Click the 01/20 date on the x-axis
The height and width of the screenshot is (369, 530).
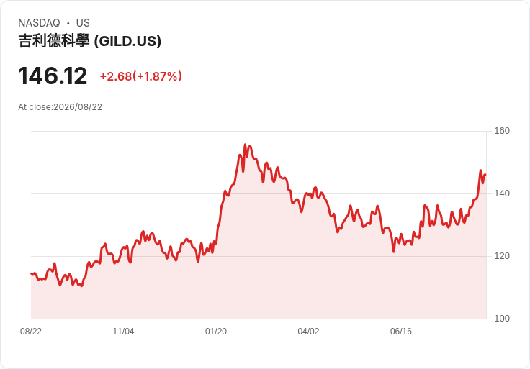[x=216, y=332]
